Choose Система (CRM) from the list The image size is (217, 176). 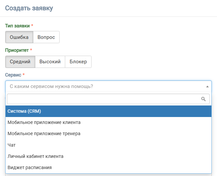109,111
